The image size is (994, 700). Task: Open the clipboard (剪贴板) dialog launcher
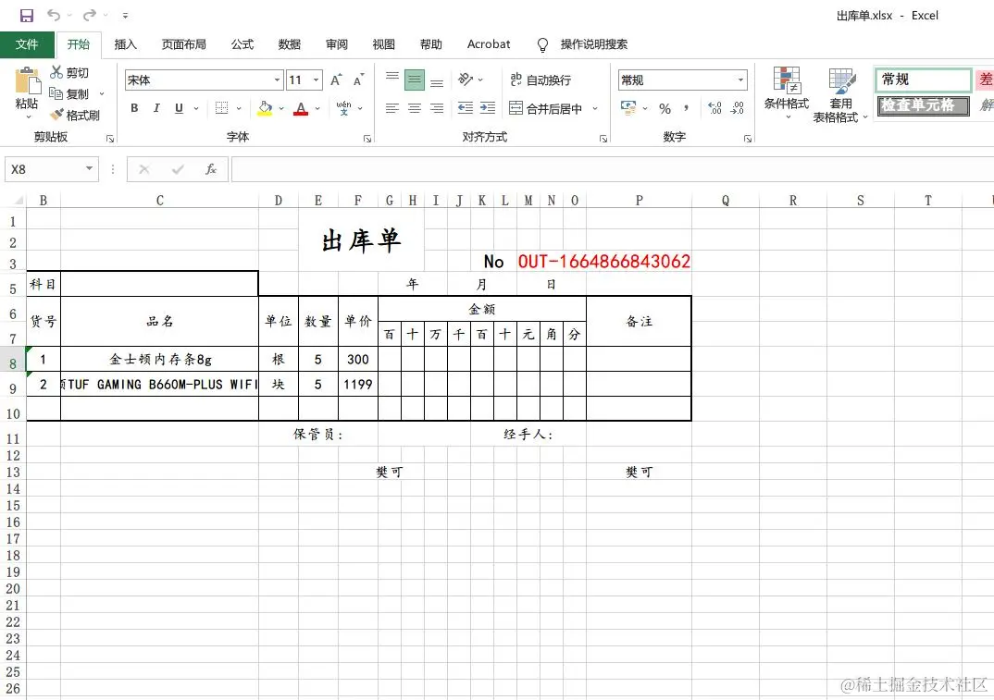110,139
